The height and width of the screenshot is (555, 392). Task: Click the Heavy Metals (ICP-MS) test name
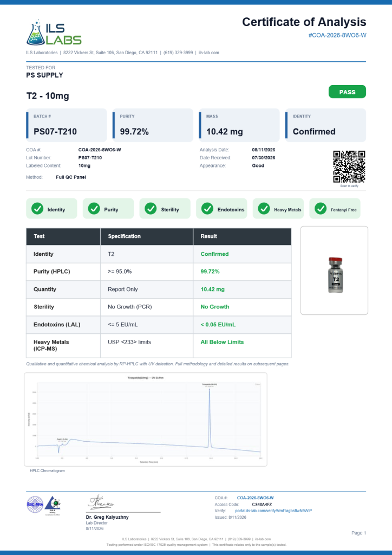(x=51, y=345)
